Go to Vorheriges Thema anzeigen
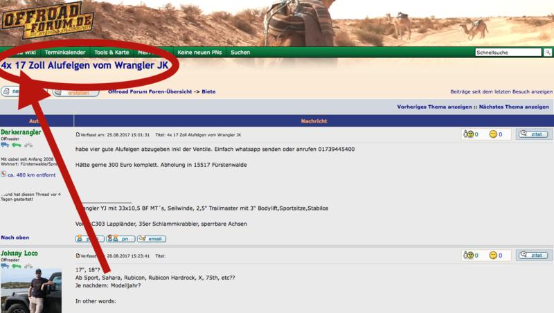 pyautogui.click(x=434, y=107)
